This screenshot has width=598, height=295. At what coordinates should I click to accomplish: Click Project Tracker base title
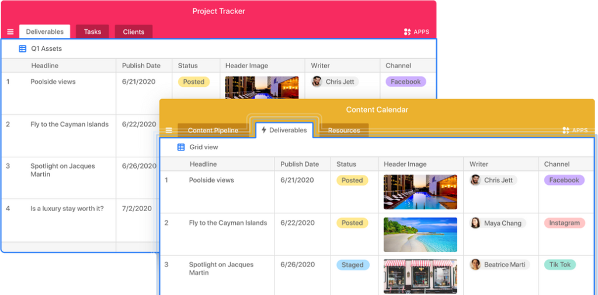point(218,11)
